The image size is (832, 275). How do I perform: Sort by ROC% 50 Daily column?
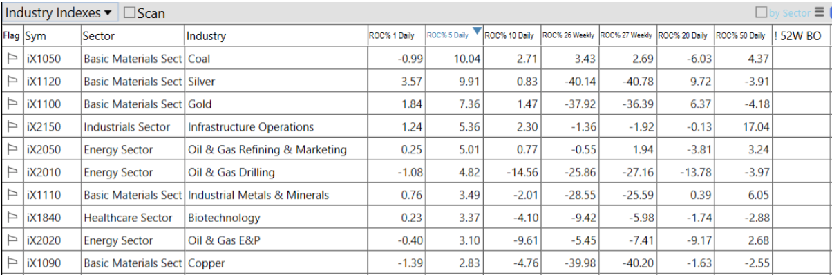[741, 36]
